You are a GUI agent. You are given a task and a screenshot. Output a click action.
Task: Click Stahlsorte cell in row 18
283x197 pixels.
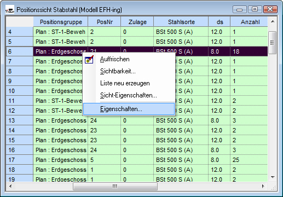(x=181, y=170)
